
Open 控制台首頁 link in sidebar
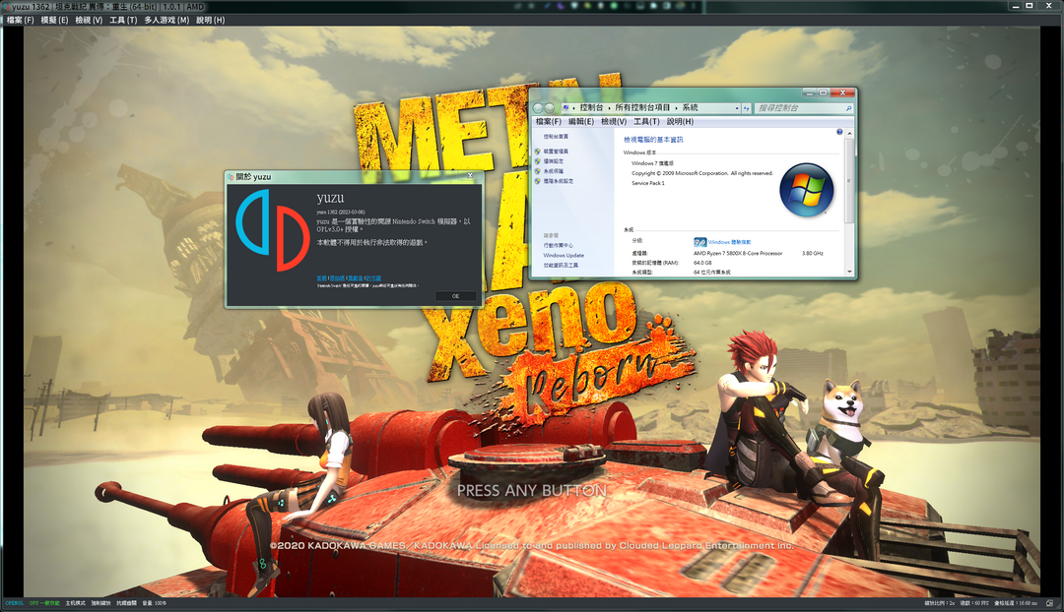click(x=556, y=137)
